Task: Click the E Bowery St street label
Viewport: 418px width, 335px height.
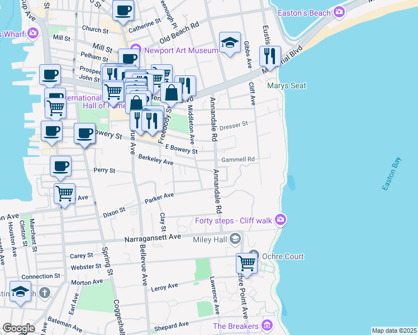Action: [182, 149]
